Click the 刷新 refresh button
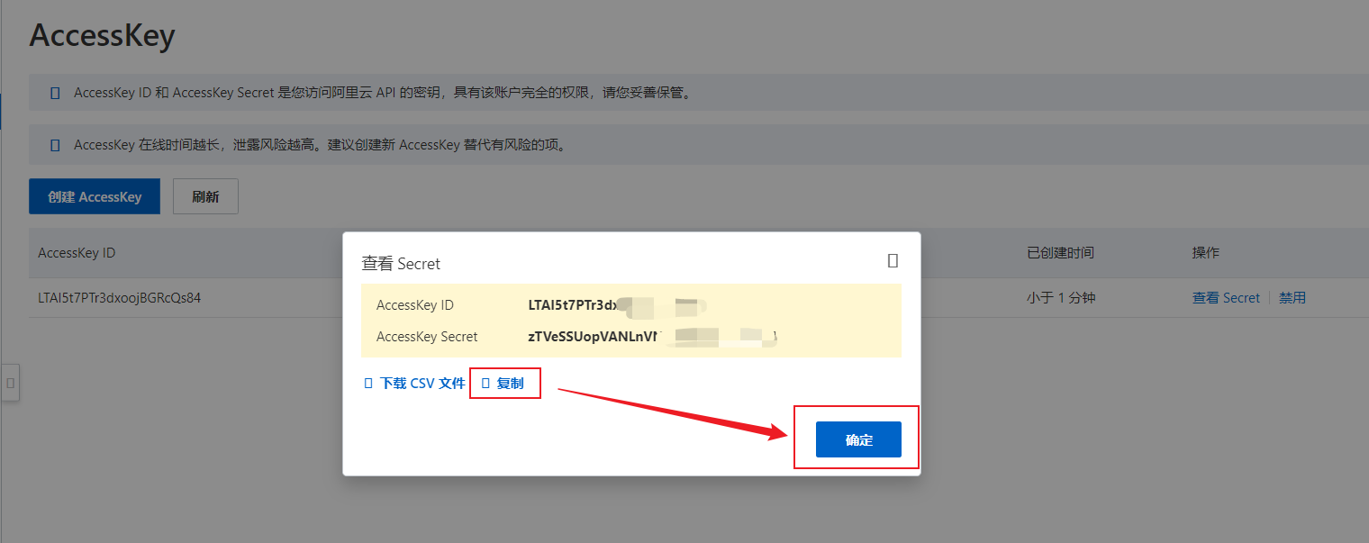 click(205, 195)
